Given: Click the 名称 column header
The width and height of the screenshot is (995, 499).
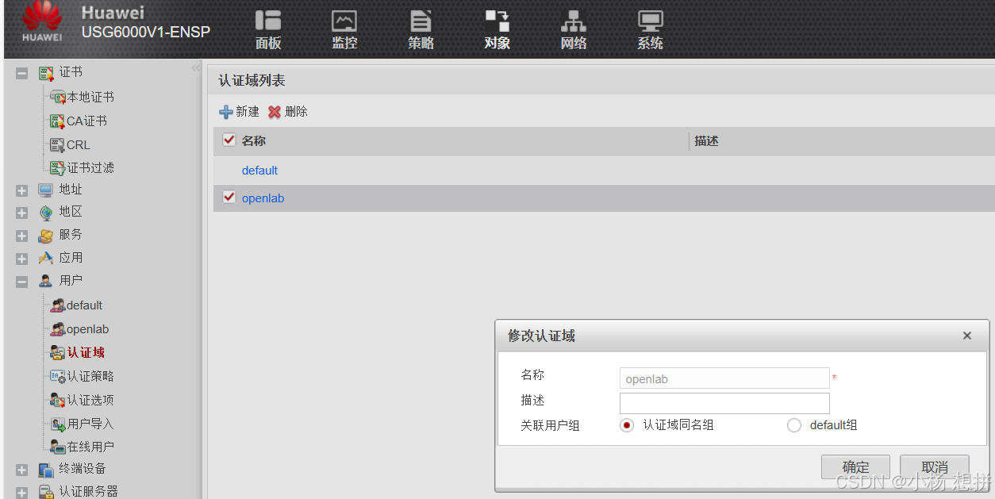Looking at the screenshot, I should (253, 141).
